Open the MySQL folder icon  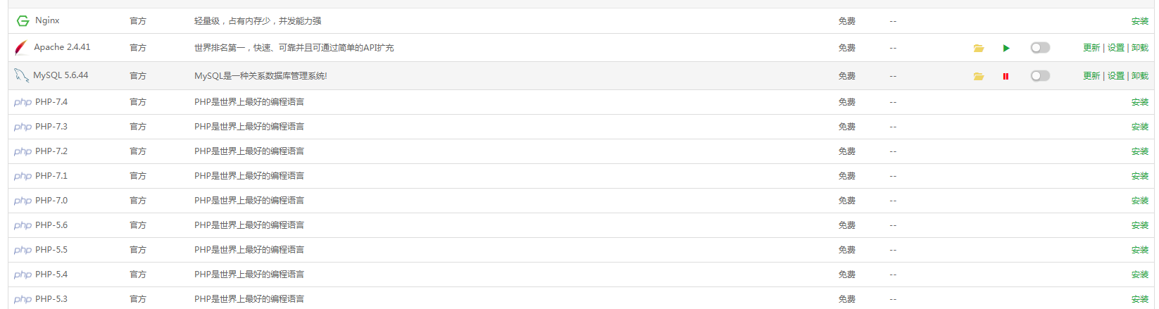pyautogui.click(x=978, y=76)
